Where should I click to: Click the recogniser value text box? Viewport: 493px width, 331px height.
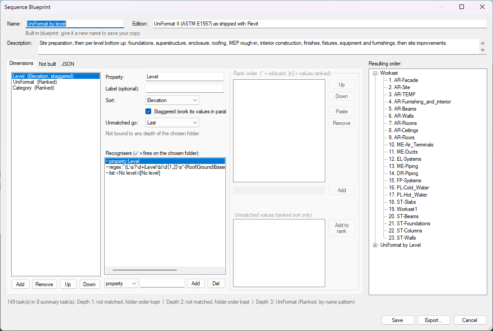click(162, 283)
